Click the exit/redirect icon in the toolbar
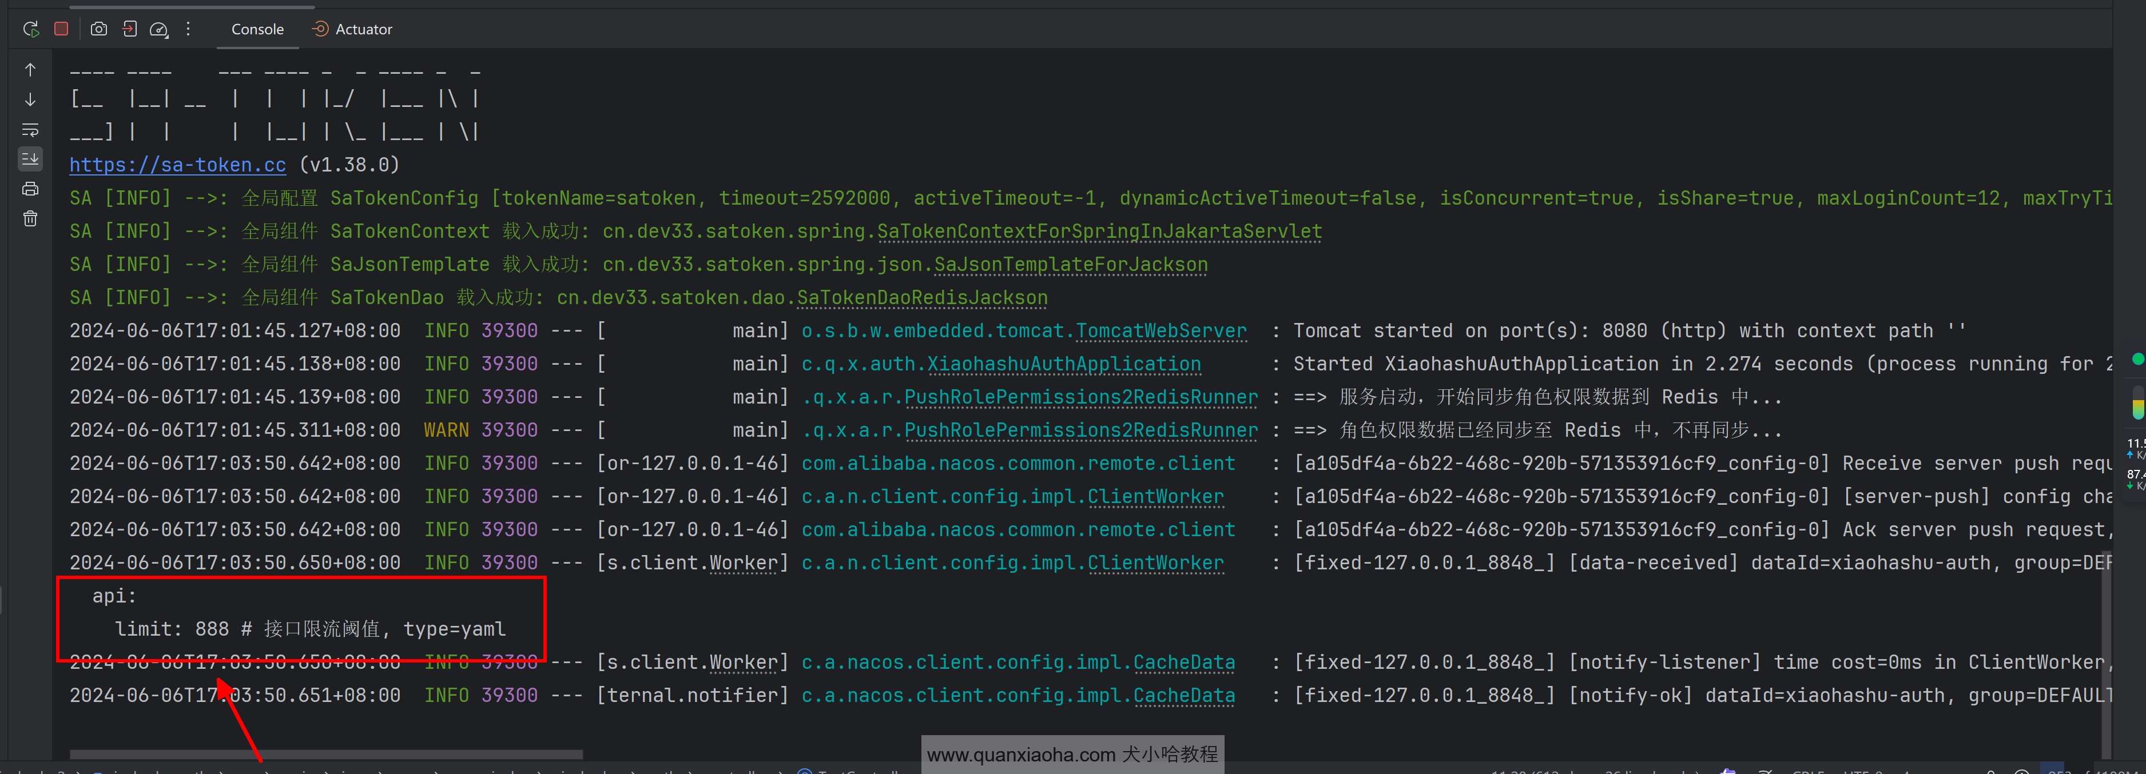Screen dimensions: 2146x774 [129, 29]
